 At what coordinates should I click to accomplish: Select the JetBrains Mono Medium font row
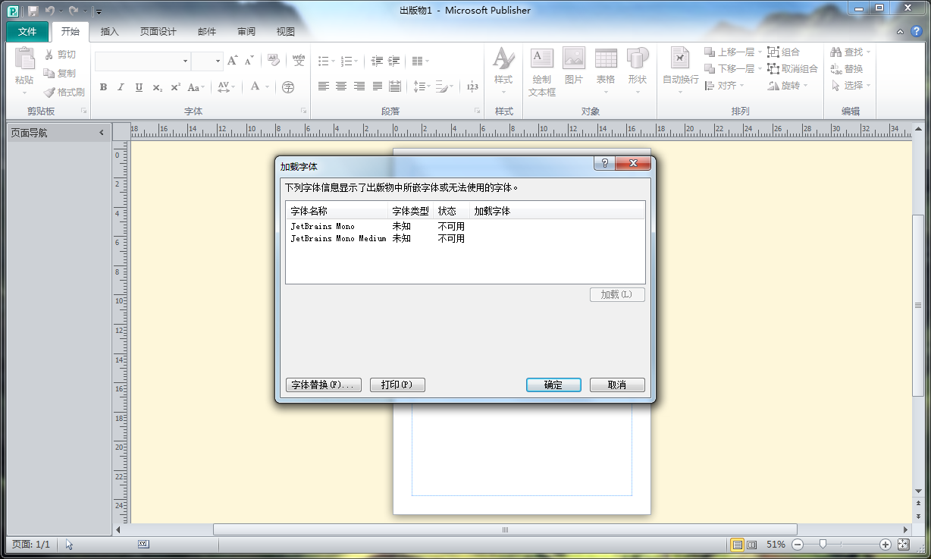coord(338,238)
